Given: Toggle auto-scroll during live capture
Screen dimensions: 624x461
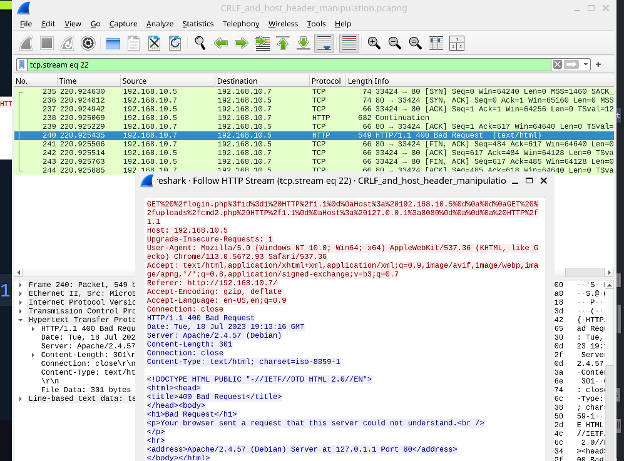Looking at the screenshot, I should point(324,43).
